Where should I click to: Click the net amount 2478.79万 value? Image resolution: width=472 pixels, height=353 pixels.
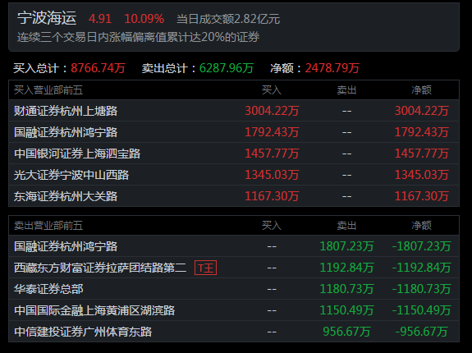332,68
